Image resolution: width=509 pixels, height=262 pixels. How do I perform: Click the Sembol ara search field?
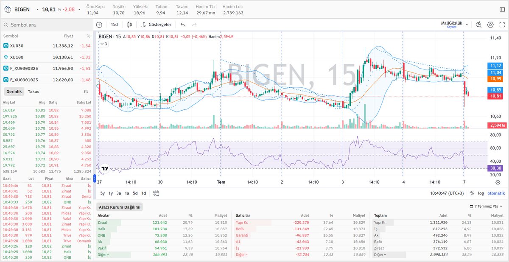click(x=47, y=25)
